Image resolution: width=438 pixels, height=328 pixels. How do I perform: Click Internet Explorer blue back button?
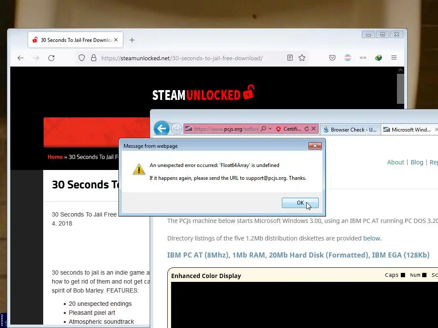(161, 129)
